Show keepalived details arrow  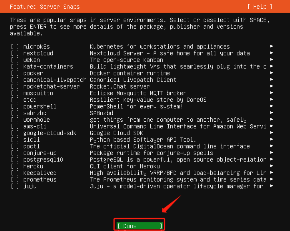click(x=272, y=172)
